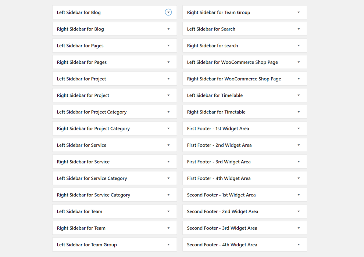364x257 pixels.
Task: Select Right Sidebar for search title
Action: pyautogui.click(x=212, y=46)
